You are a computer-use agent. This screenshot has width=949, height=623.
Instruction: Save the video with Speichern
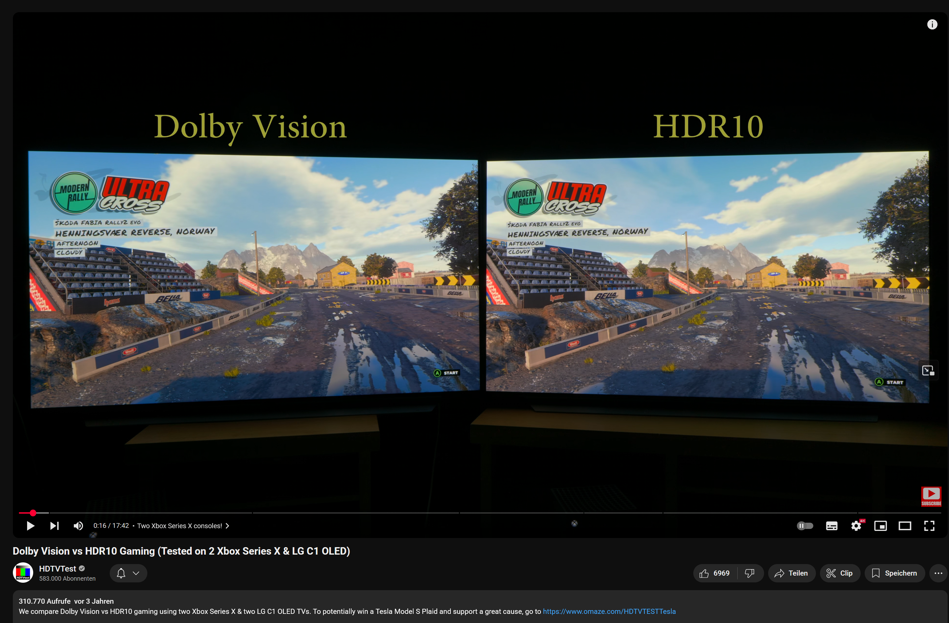click(894, 573)
